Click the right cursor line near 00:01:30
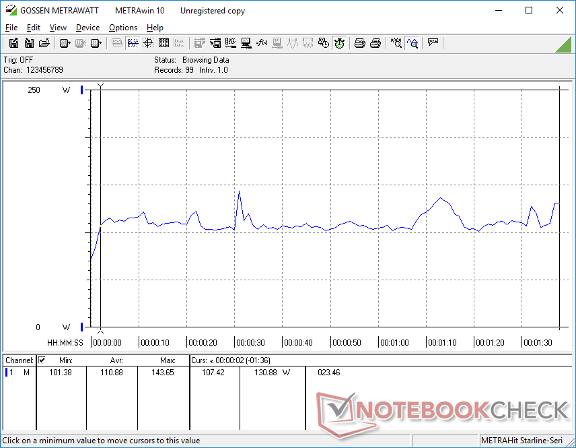This screenshot has height=448, width=576. click(559, 207)
